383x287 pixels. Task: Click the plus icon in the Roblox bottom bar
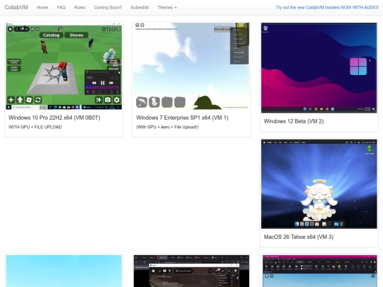coord(11,100)
